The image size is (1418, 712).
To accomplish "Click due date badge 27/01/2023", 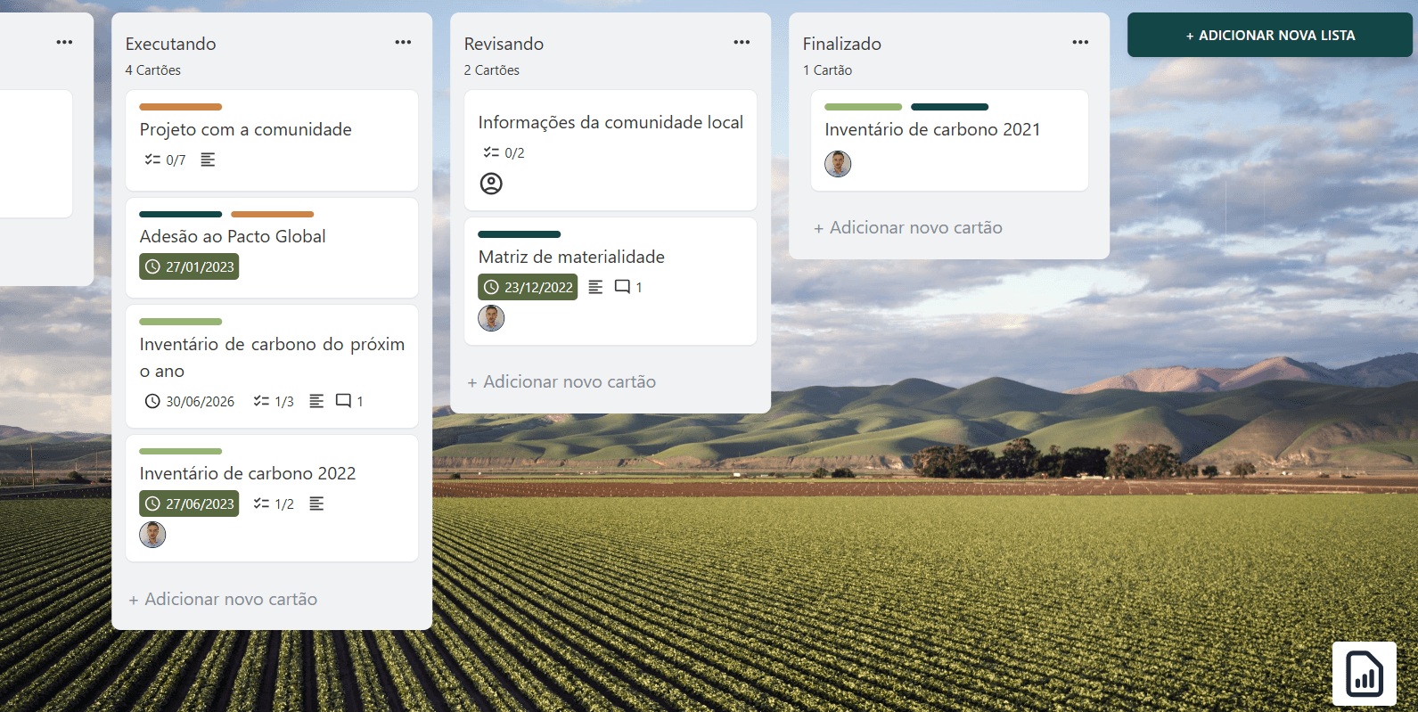I will click(189, 266).
